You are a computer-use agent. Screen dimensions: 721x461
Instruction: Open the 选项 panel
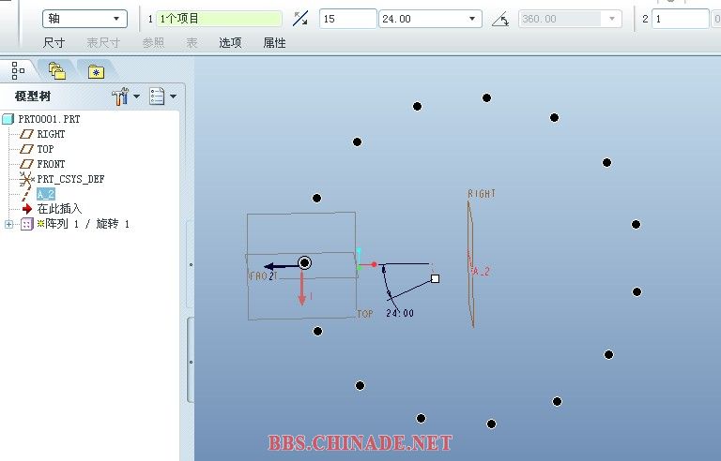[230, 43]
